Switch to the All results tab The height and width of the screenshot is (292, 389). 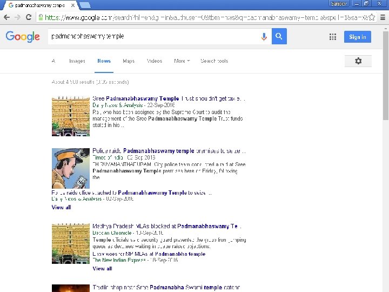click(x=53, y=61)
